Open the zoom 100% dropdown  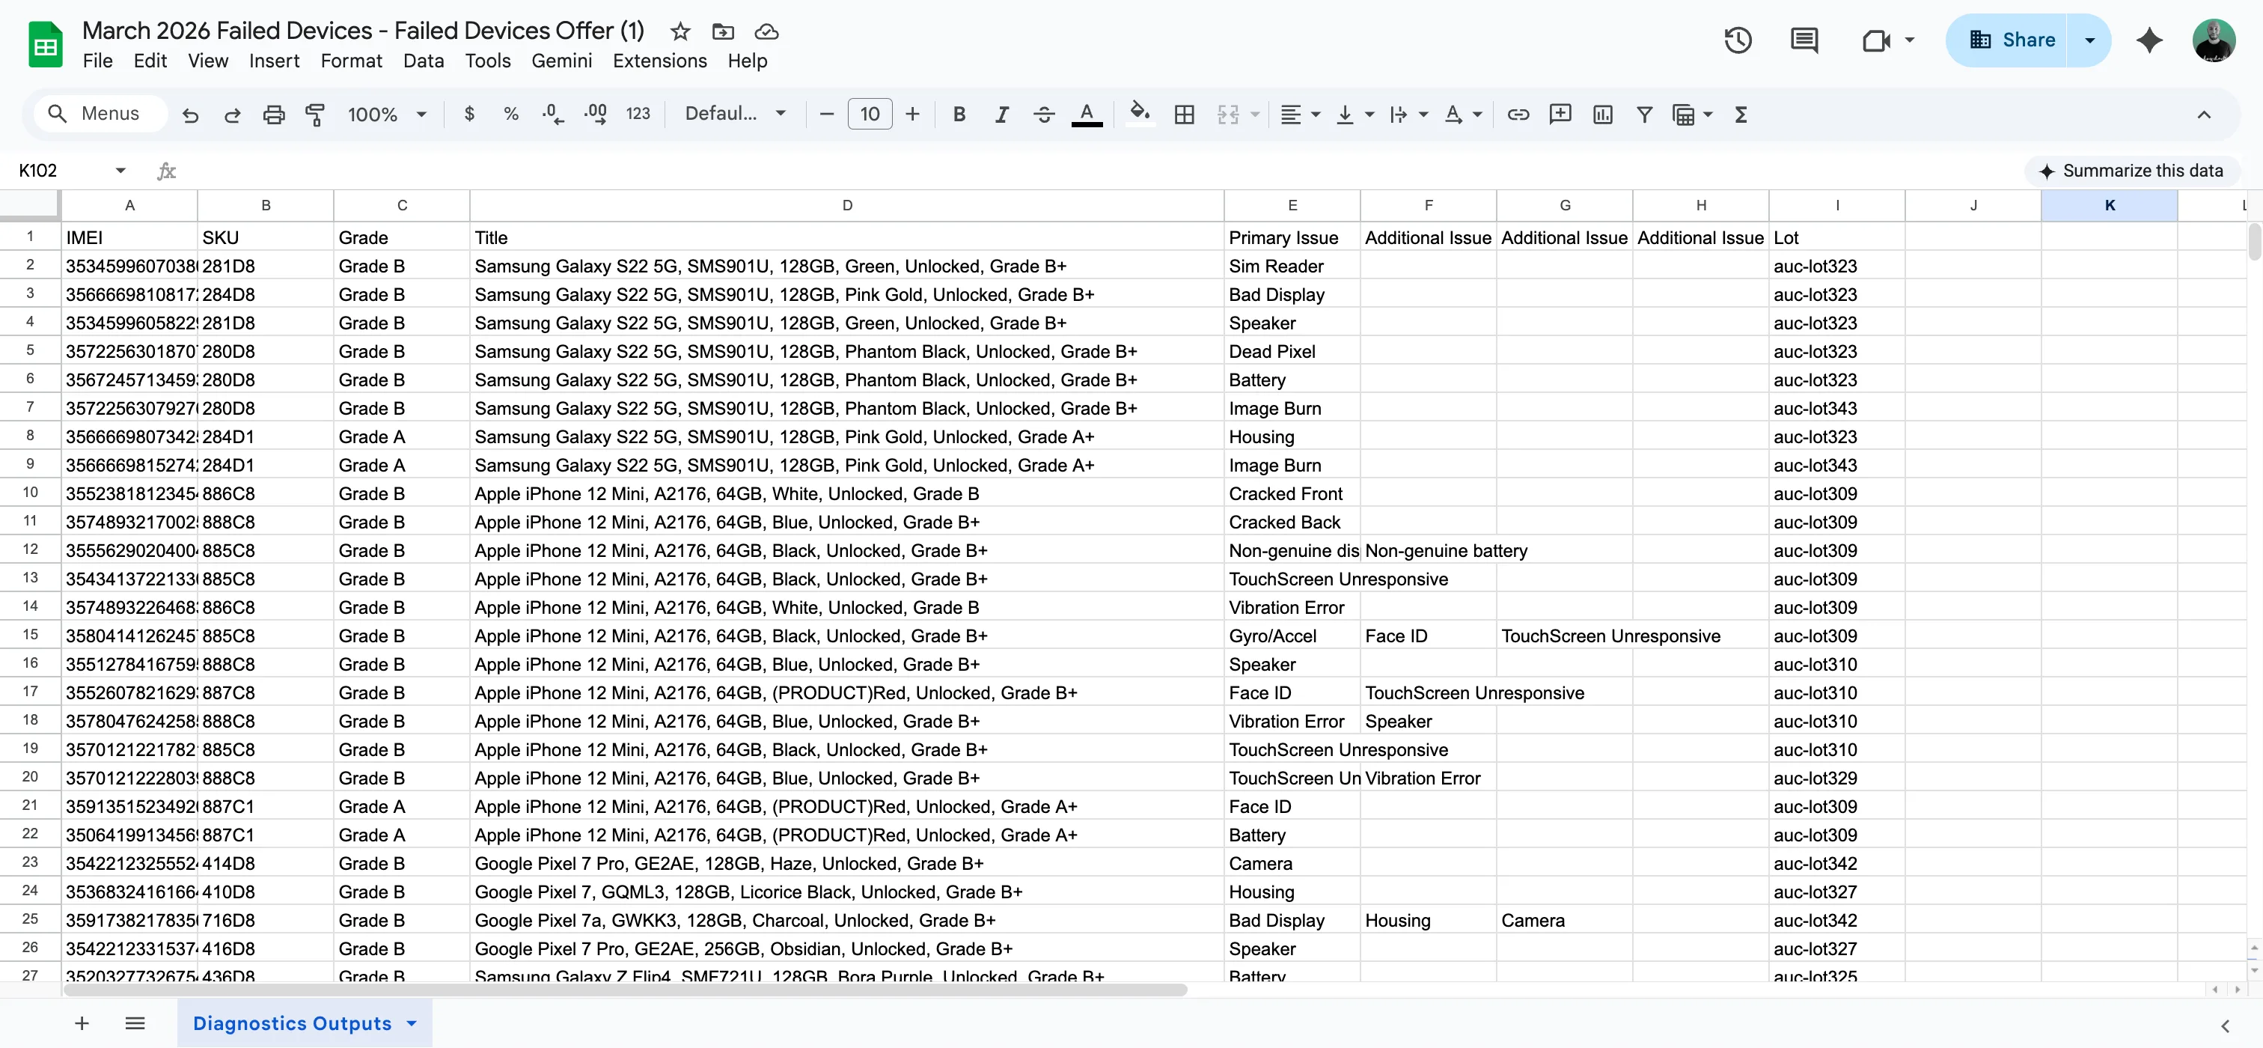coord(387,115)
